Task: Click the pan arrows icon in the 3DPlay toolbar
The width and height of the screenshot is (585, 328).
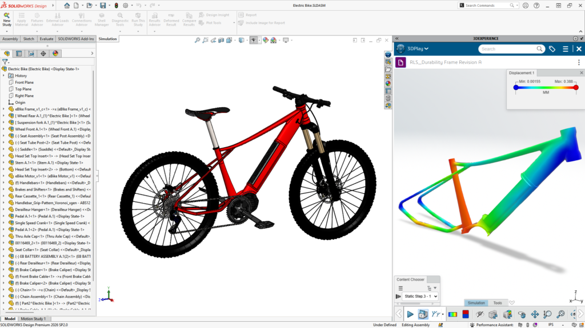Action: [x=535, y=314]
